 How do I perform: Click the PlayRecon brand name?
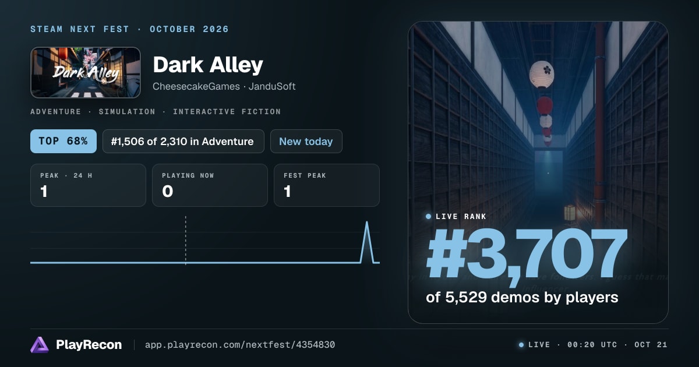(89, 345)
